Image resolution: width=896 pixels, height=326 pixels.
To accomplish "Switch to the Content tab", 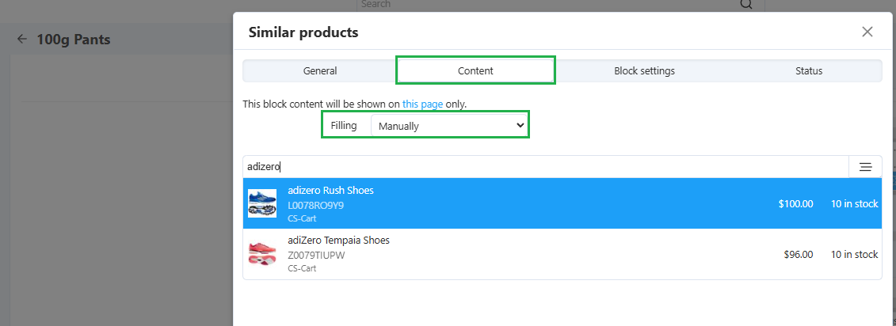I will (475, 70).
